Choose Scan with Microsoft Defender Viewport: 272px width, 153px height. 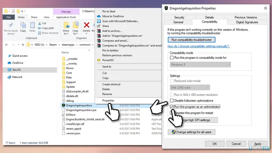(121, 21)
